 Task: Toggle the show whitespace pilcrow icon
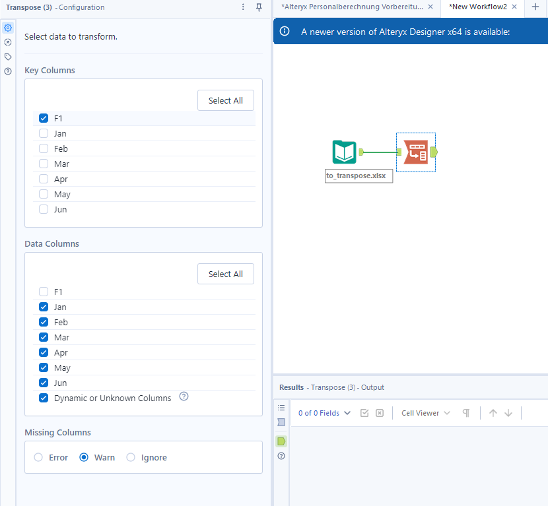(x=466, y=413)
